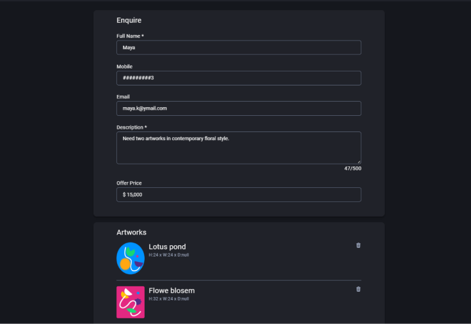Click the Lotus pond dimensions text
The image size is (471, 324).
tap(169, 255)
